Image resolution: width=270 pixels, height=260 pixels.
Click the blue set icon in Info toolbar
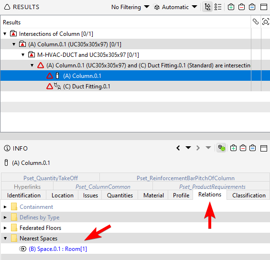pos(252,148)
